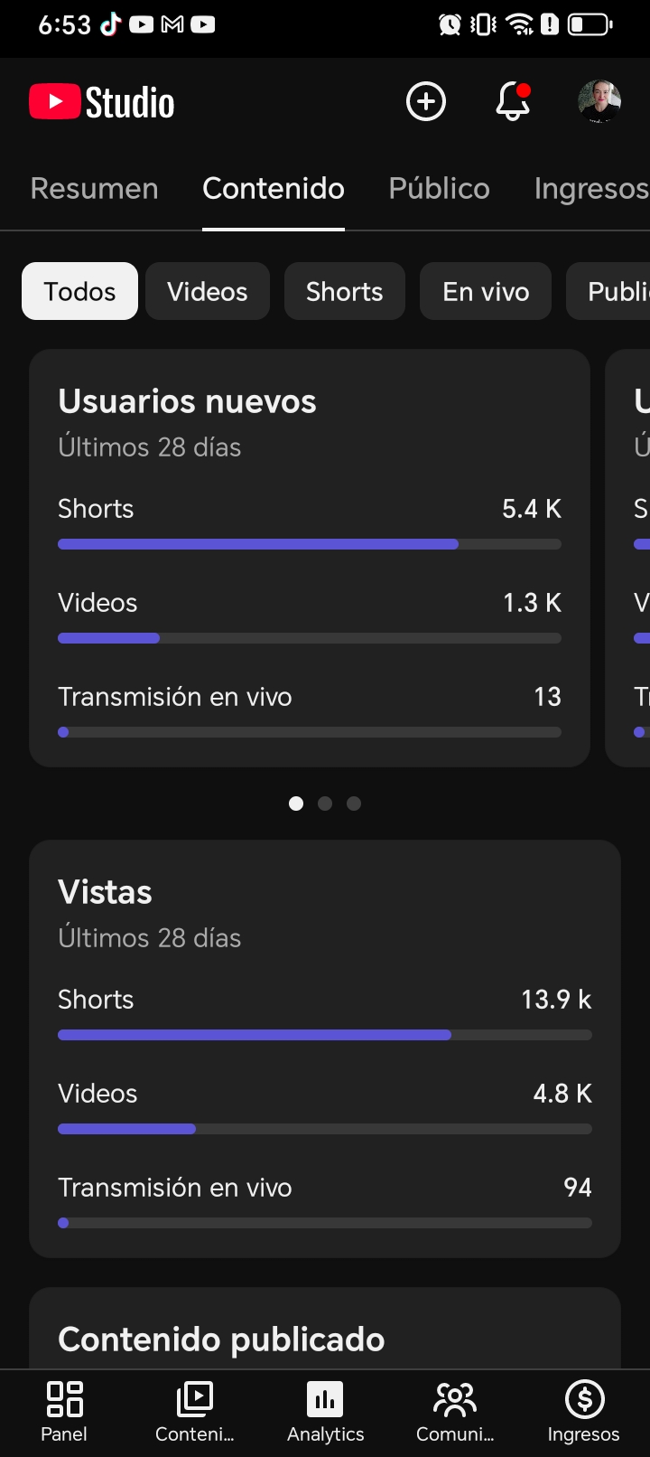The image size is (650, 1457).
Task: Tap the YouTube Studio logo
Action: click(x=102, y=102)
